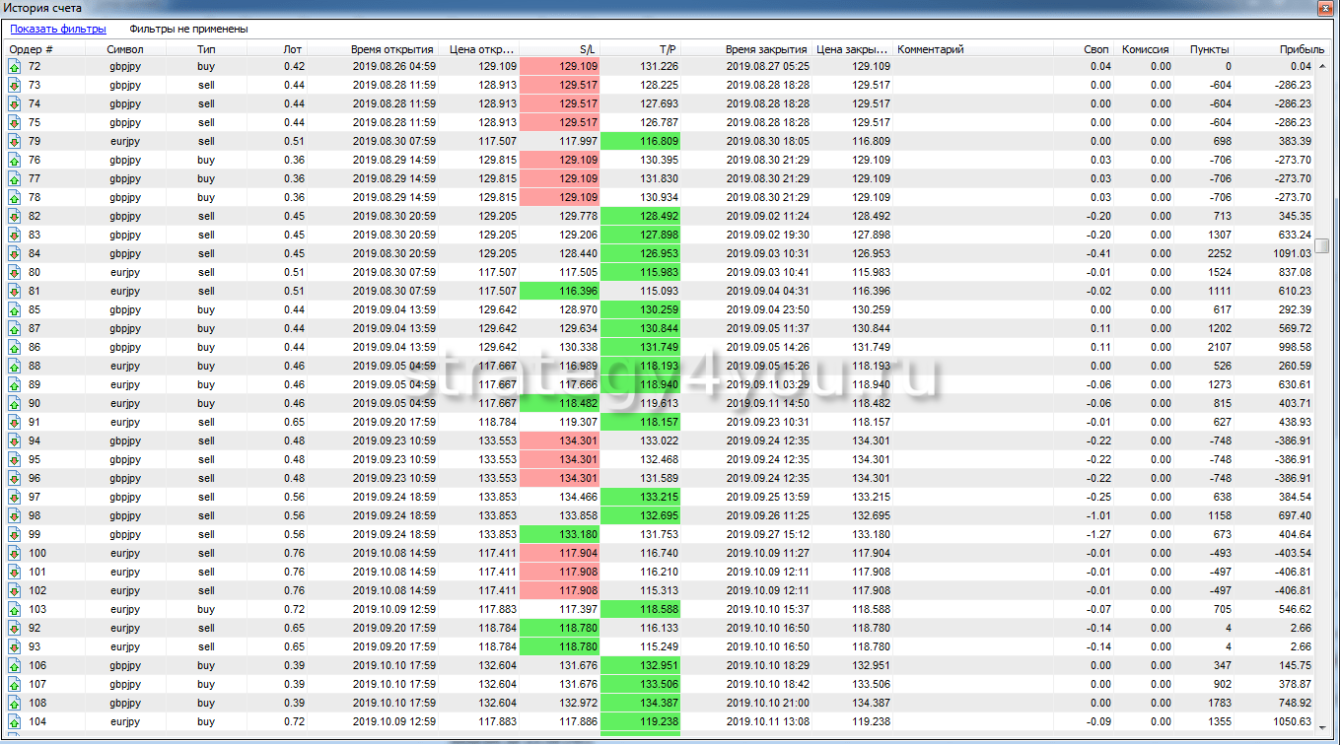Click the order icon beside order 91

(14, 422)
